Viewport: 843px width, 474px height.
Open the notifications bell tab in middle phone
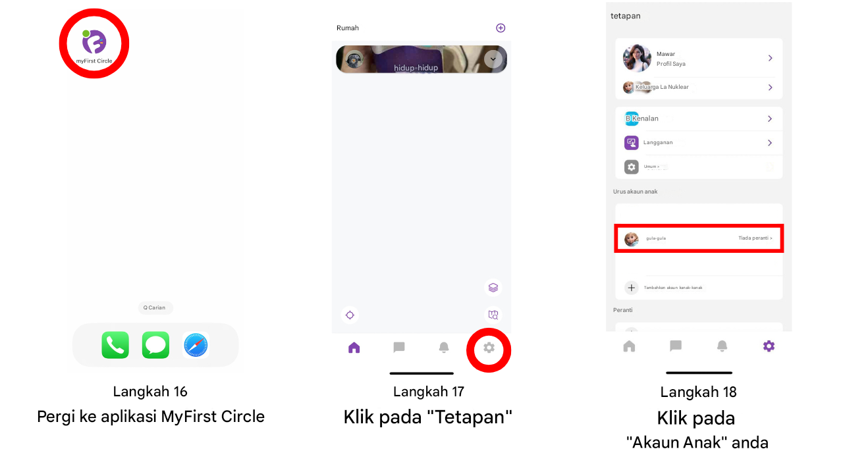tap(444, 348)
